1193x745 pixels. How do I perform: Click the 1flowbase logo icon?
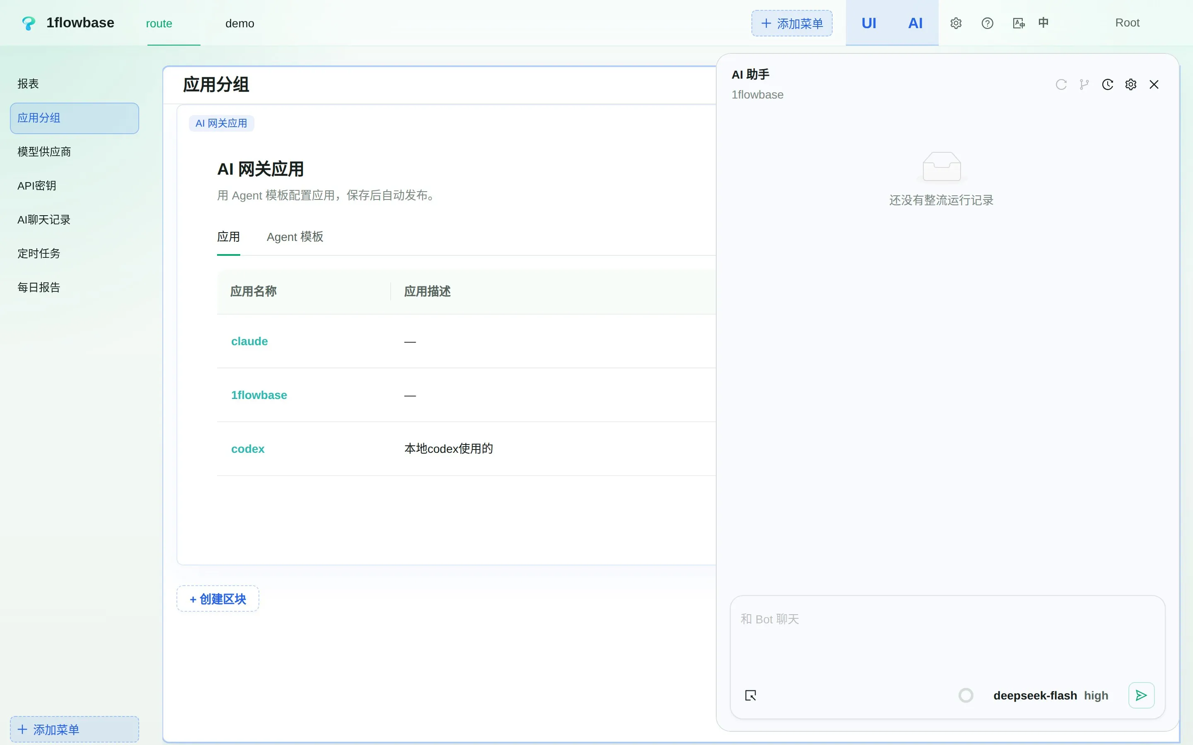coord(29,23)
